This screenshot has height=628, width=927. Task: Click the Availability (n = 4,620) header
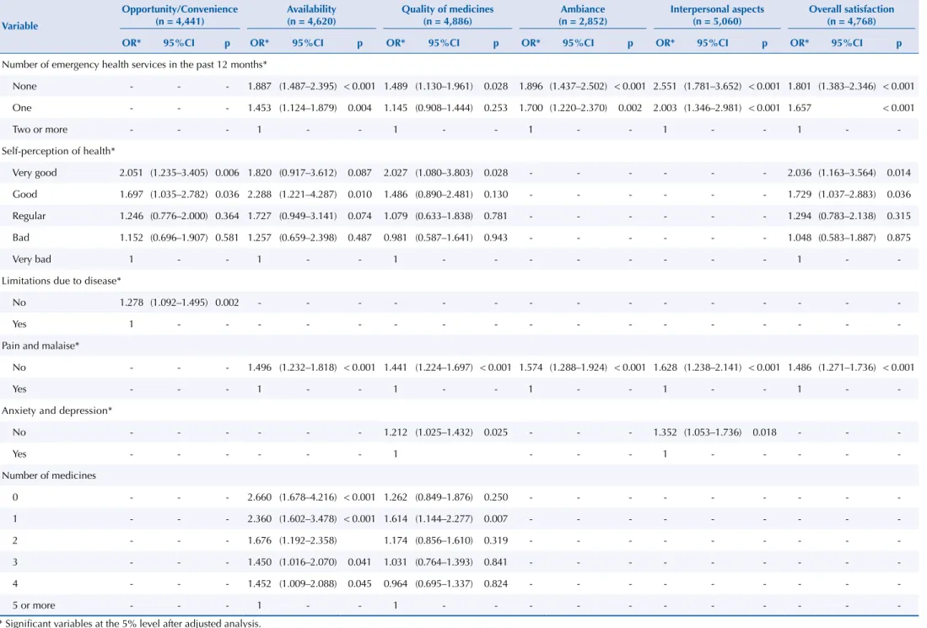pos(311,15)
